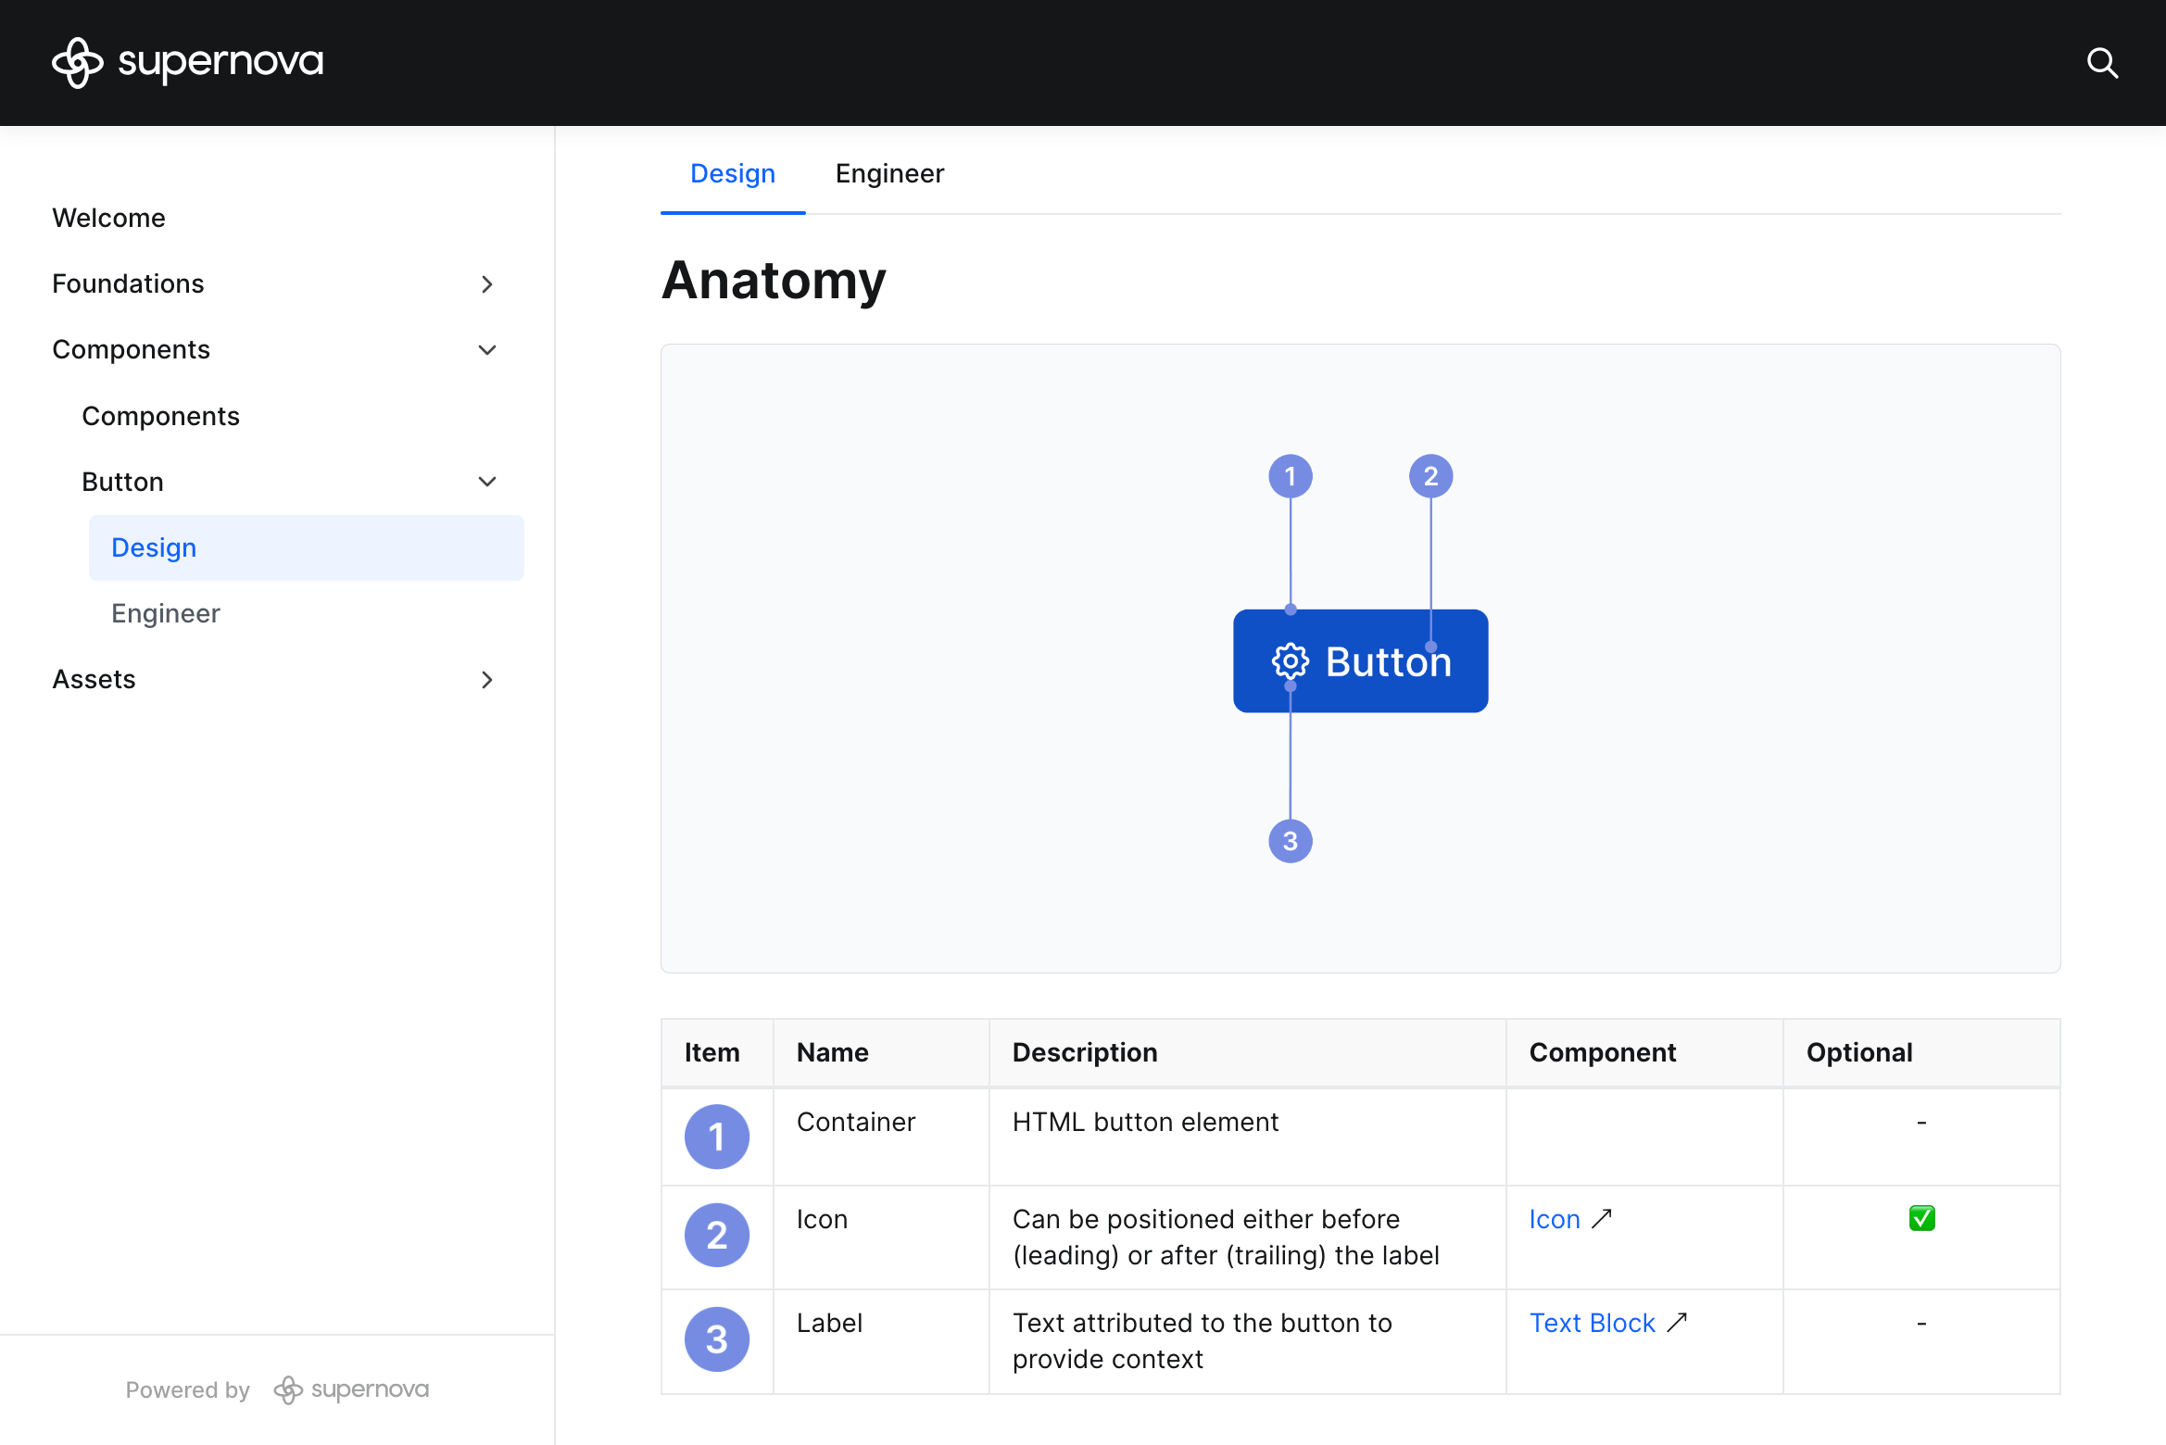
Task: Open the Icon component link in the table
Action: coord(1555,1219)
